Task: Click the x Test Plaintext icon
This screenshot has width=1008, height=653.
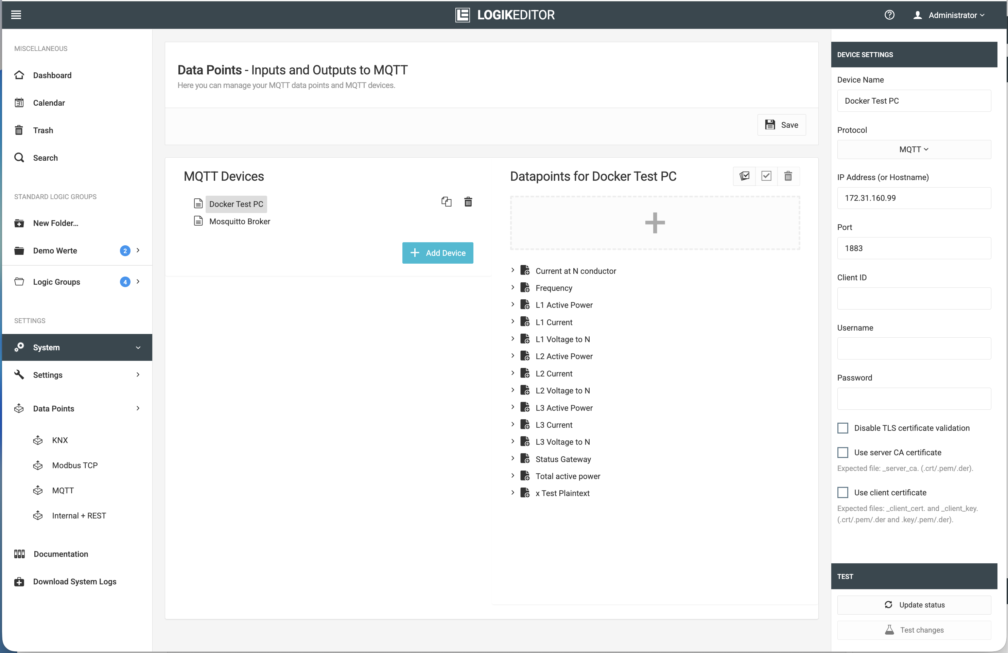Action: tap(525, 493)
